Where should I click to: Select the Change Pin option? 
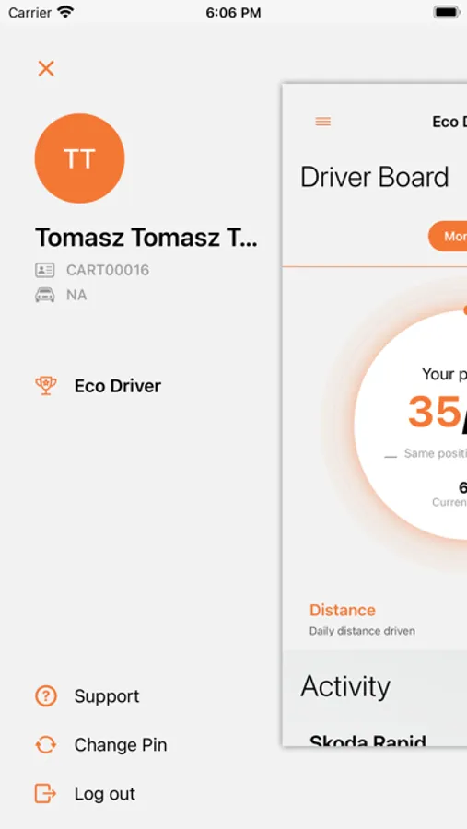tap(121, 745)
